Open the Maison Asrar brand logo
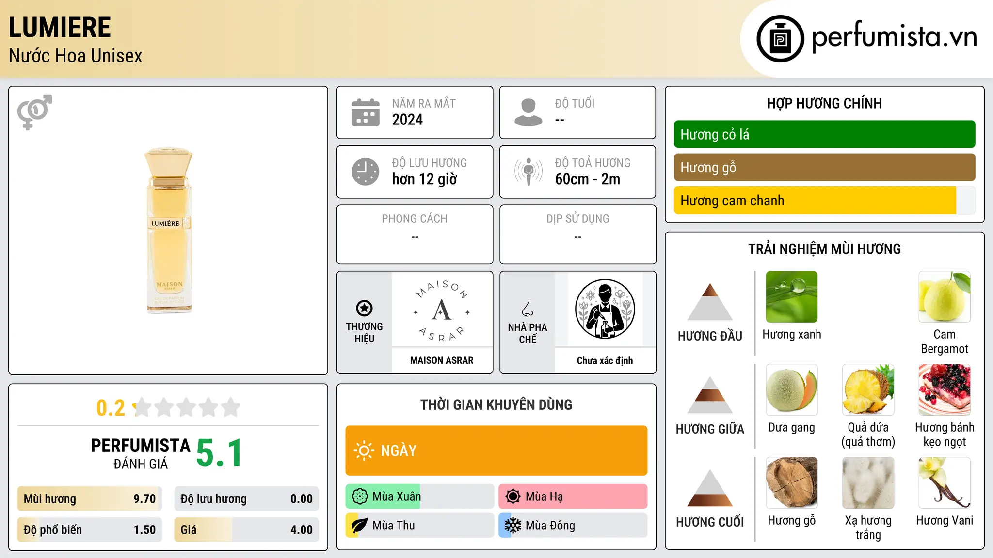The image size is (993, 558). coord(442,310)
